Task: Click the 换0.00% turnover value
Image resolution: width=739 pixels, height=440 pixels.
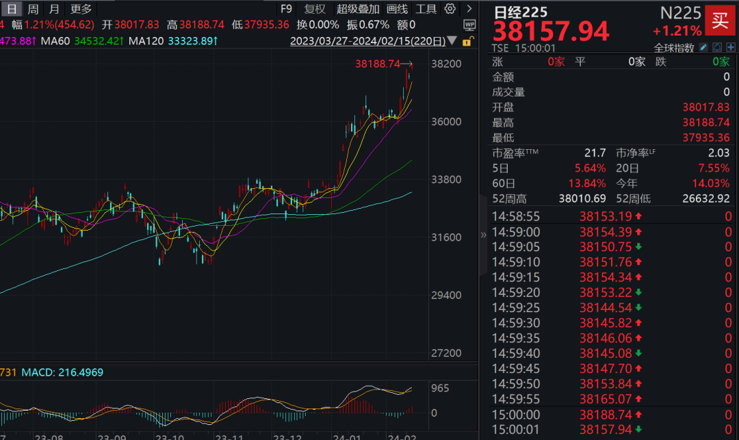Action: tap(317, 25)
